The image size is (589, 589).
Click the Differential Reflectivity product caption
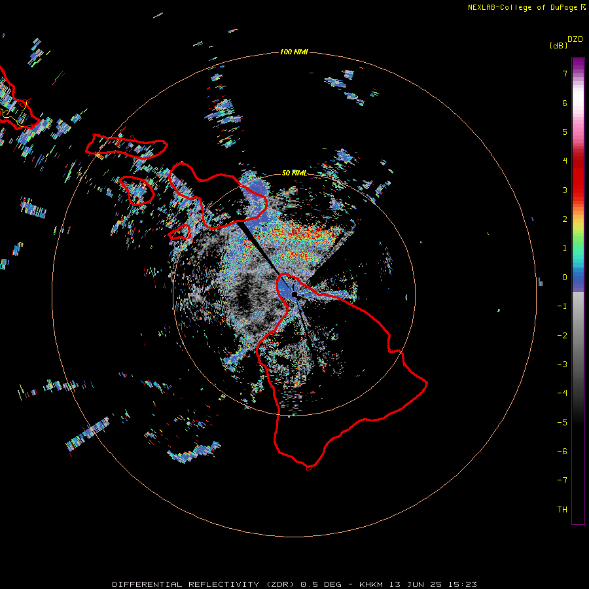[294, 584]
